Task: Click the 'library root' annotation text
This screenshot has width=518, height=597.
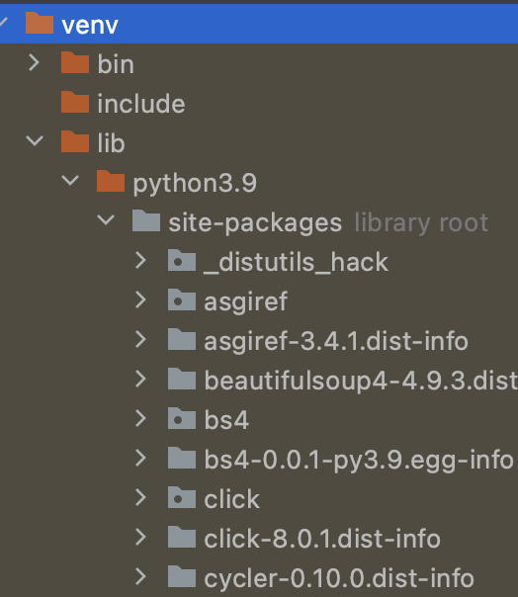Action: [421, 223]
